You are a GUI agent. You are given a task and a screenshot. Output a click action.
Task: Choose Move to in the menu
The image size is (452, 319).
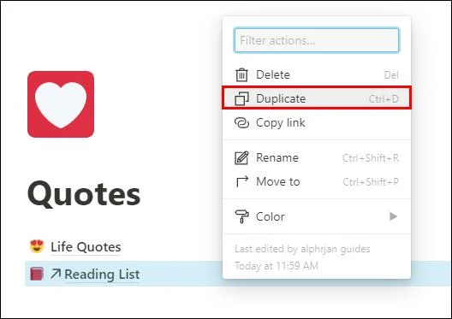(317, 181)
